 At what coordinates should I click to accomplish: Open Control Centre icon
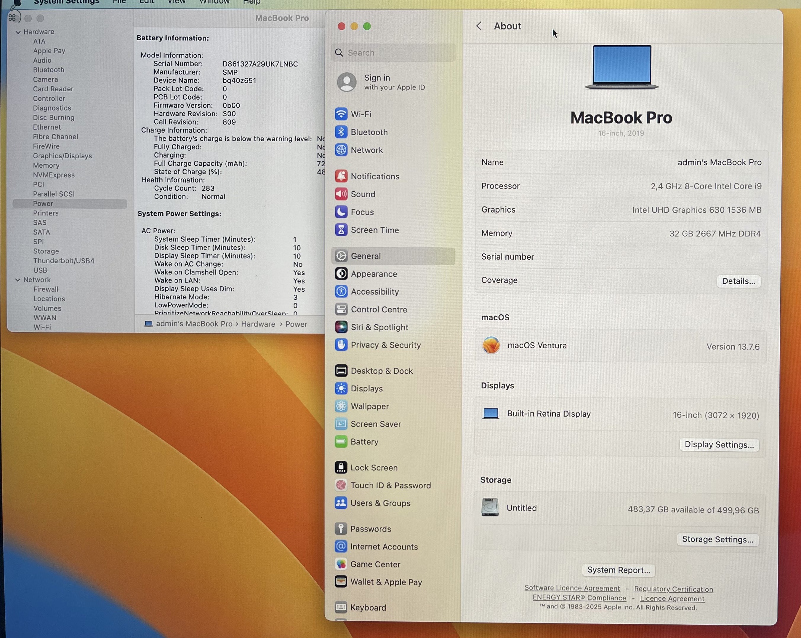pos(341,309)
